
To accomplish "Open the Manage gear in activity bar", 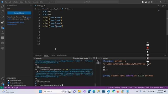I will [x=3, y=84].
